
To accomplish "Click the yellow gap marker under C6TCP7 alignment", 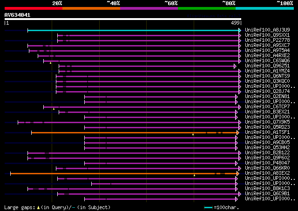I will click(54, 109).
